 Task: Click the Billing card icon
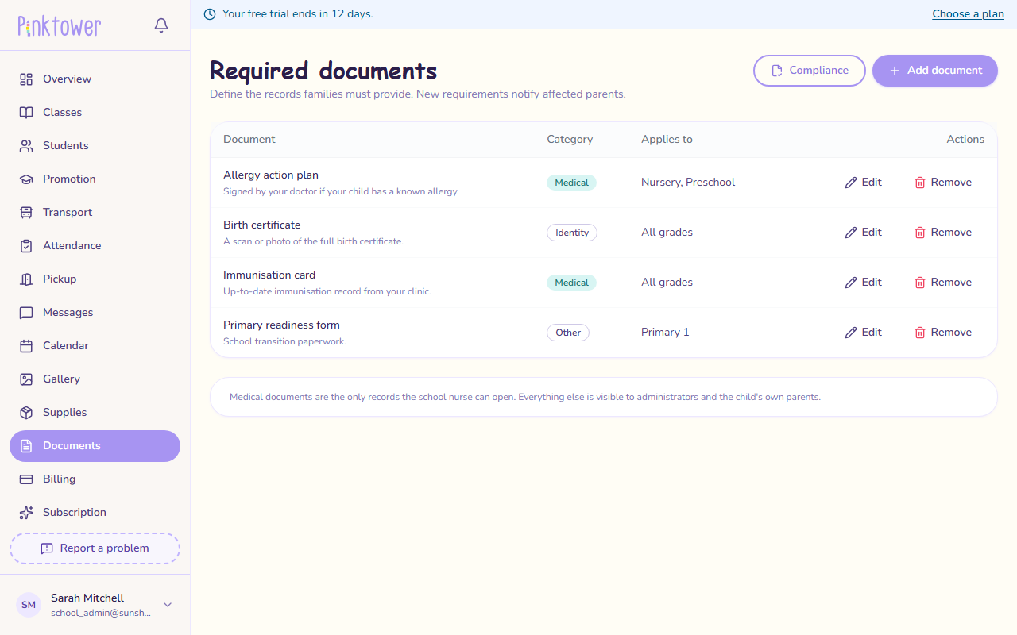[26, 479]
